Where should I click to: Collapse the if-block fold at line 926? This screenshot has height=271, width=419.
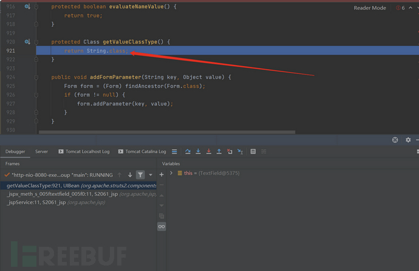click(36, 95)
